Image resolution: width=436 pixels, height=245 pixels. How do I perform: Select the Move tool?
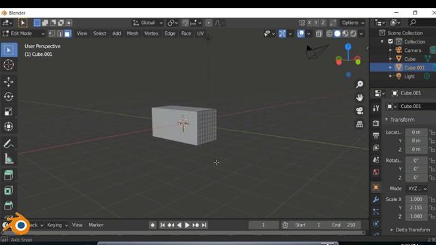[x=9, y=82]
